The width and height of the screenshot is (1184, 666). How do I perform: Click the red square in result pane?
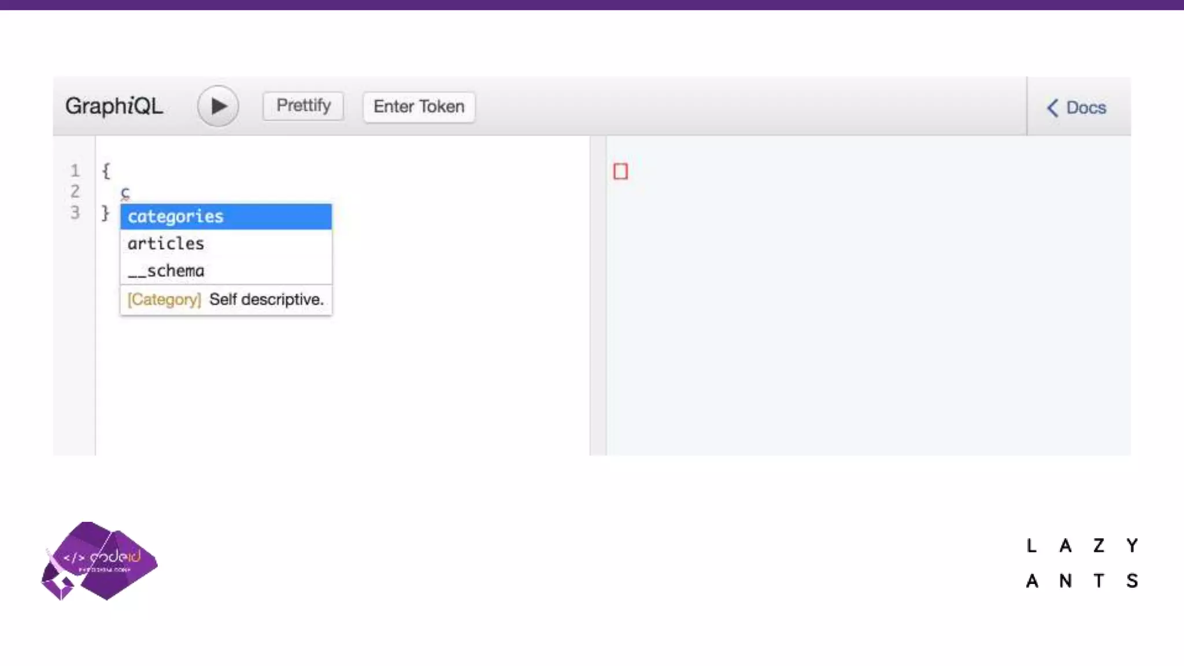pyautogui.click(x=620, y=172)
